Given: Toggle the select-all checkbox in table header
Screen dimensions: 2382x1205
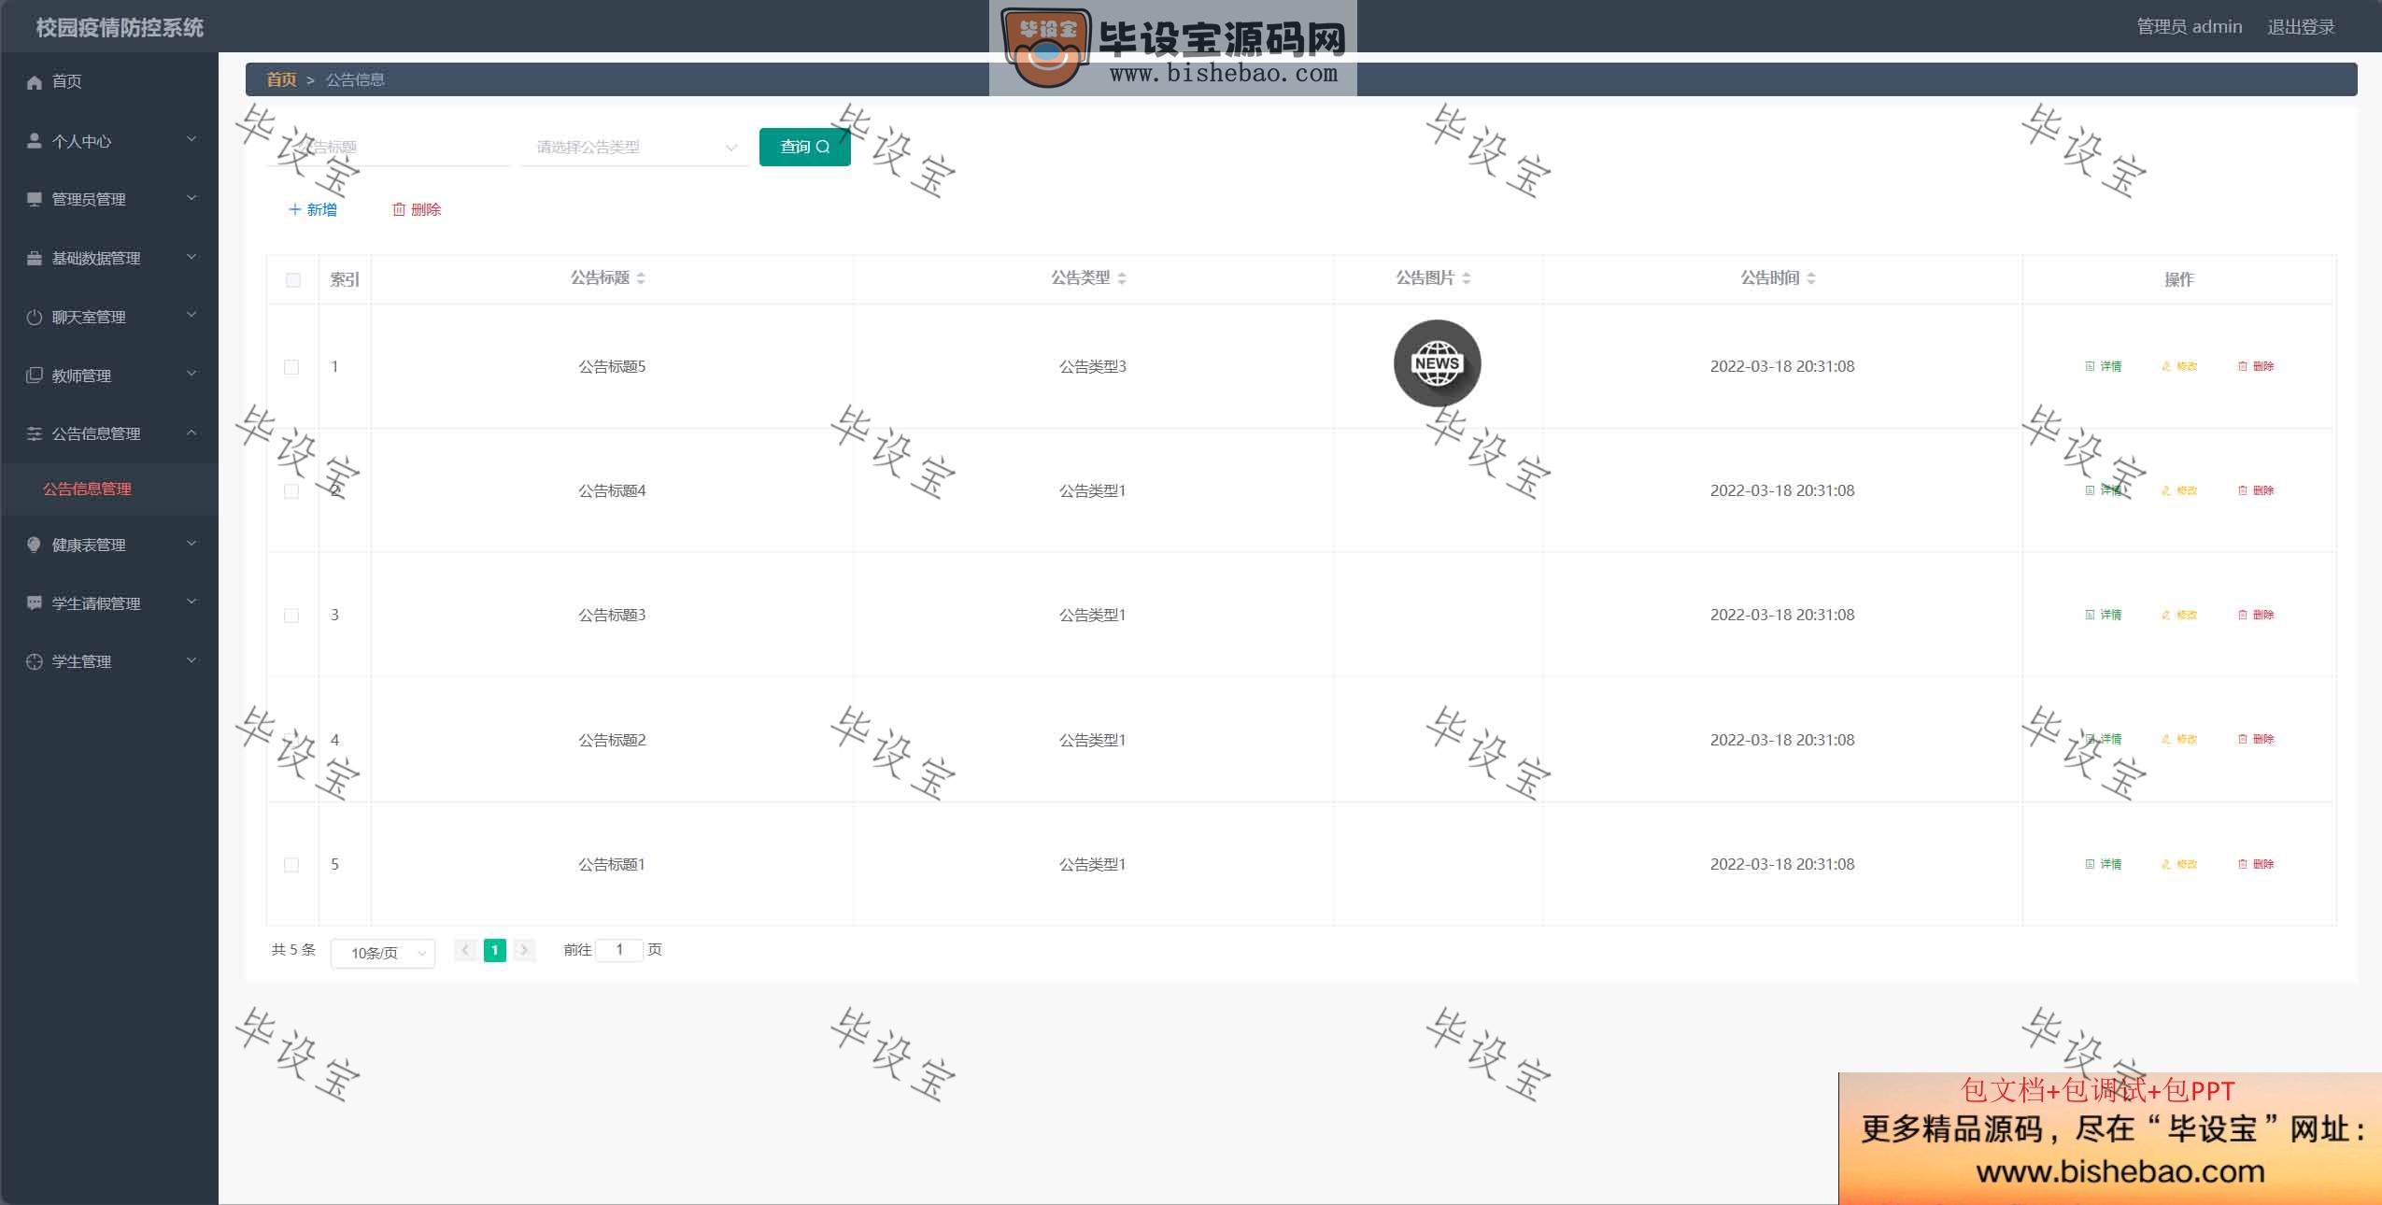Looking at the screenshot, I should [x=292, y=279].
